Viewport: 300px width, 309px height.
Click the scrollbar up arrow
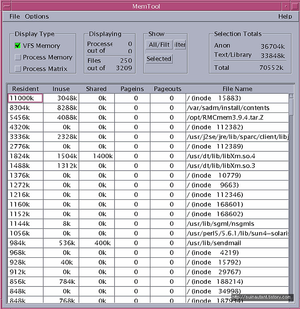coord(291,96)
